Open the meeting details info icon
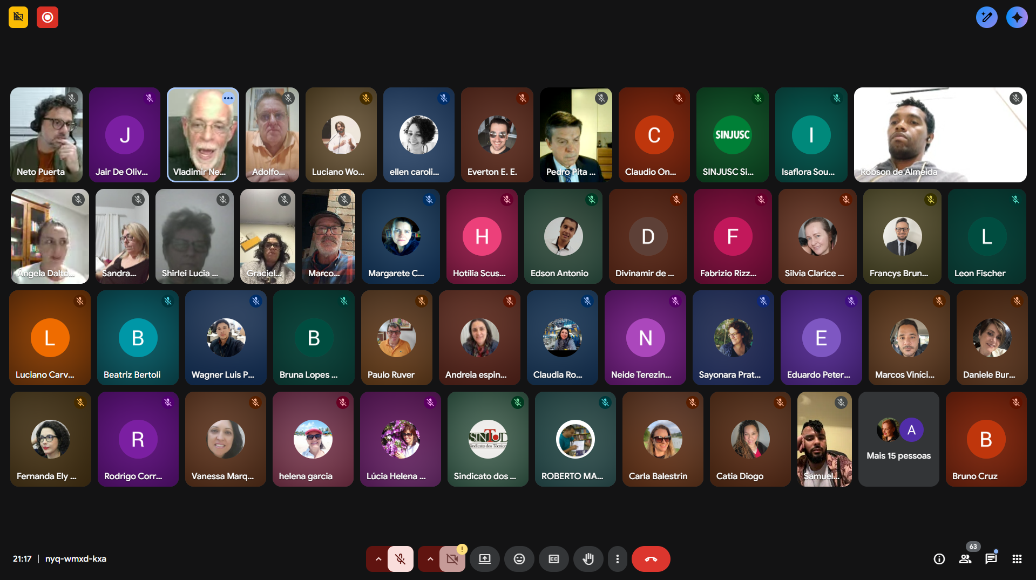The height and width of the screenshot is (580, 1036). point(939,559)
